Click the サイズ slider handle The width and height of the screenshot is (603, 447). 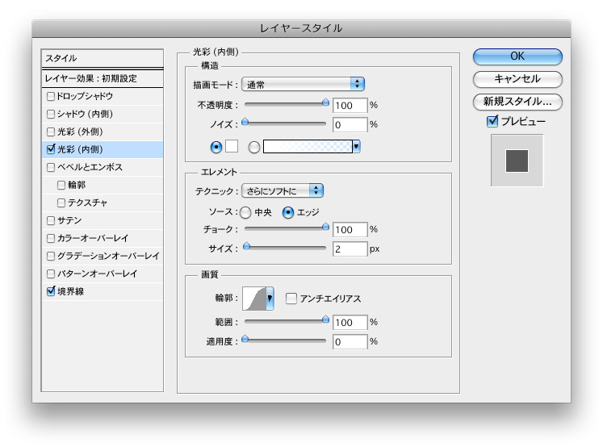click(x=246, y=246)
